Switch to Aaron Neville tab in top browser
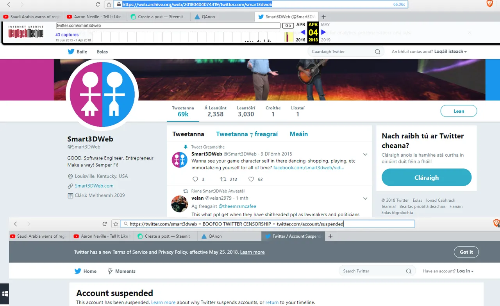Image resolution: width=500 pixels, height=306 pixels. pos(95,17)
